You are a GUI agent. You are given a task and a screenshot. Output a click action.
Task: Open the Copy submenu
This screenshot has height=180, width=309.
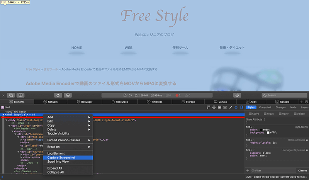(x=68, y=126)
